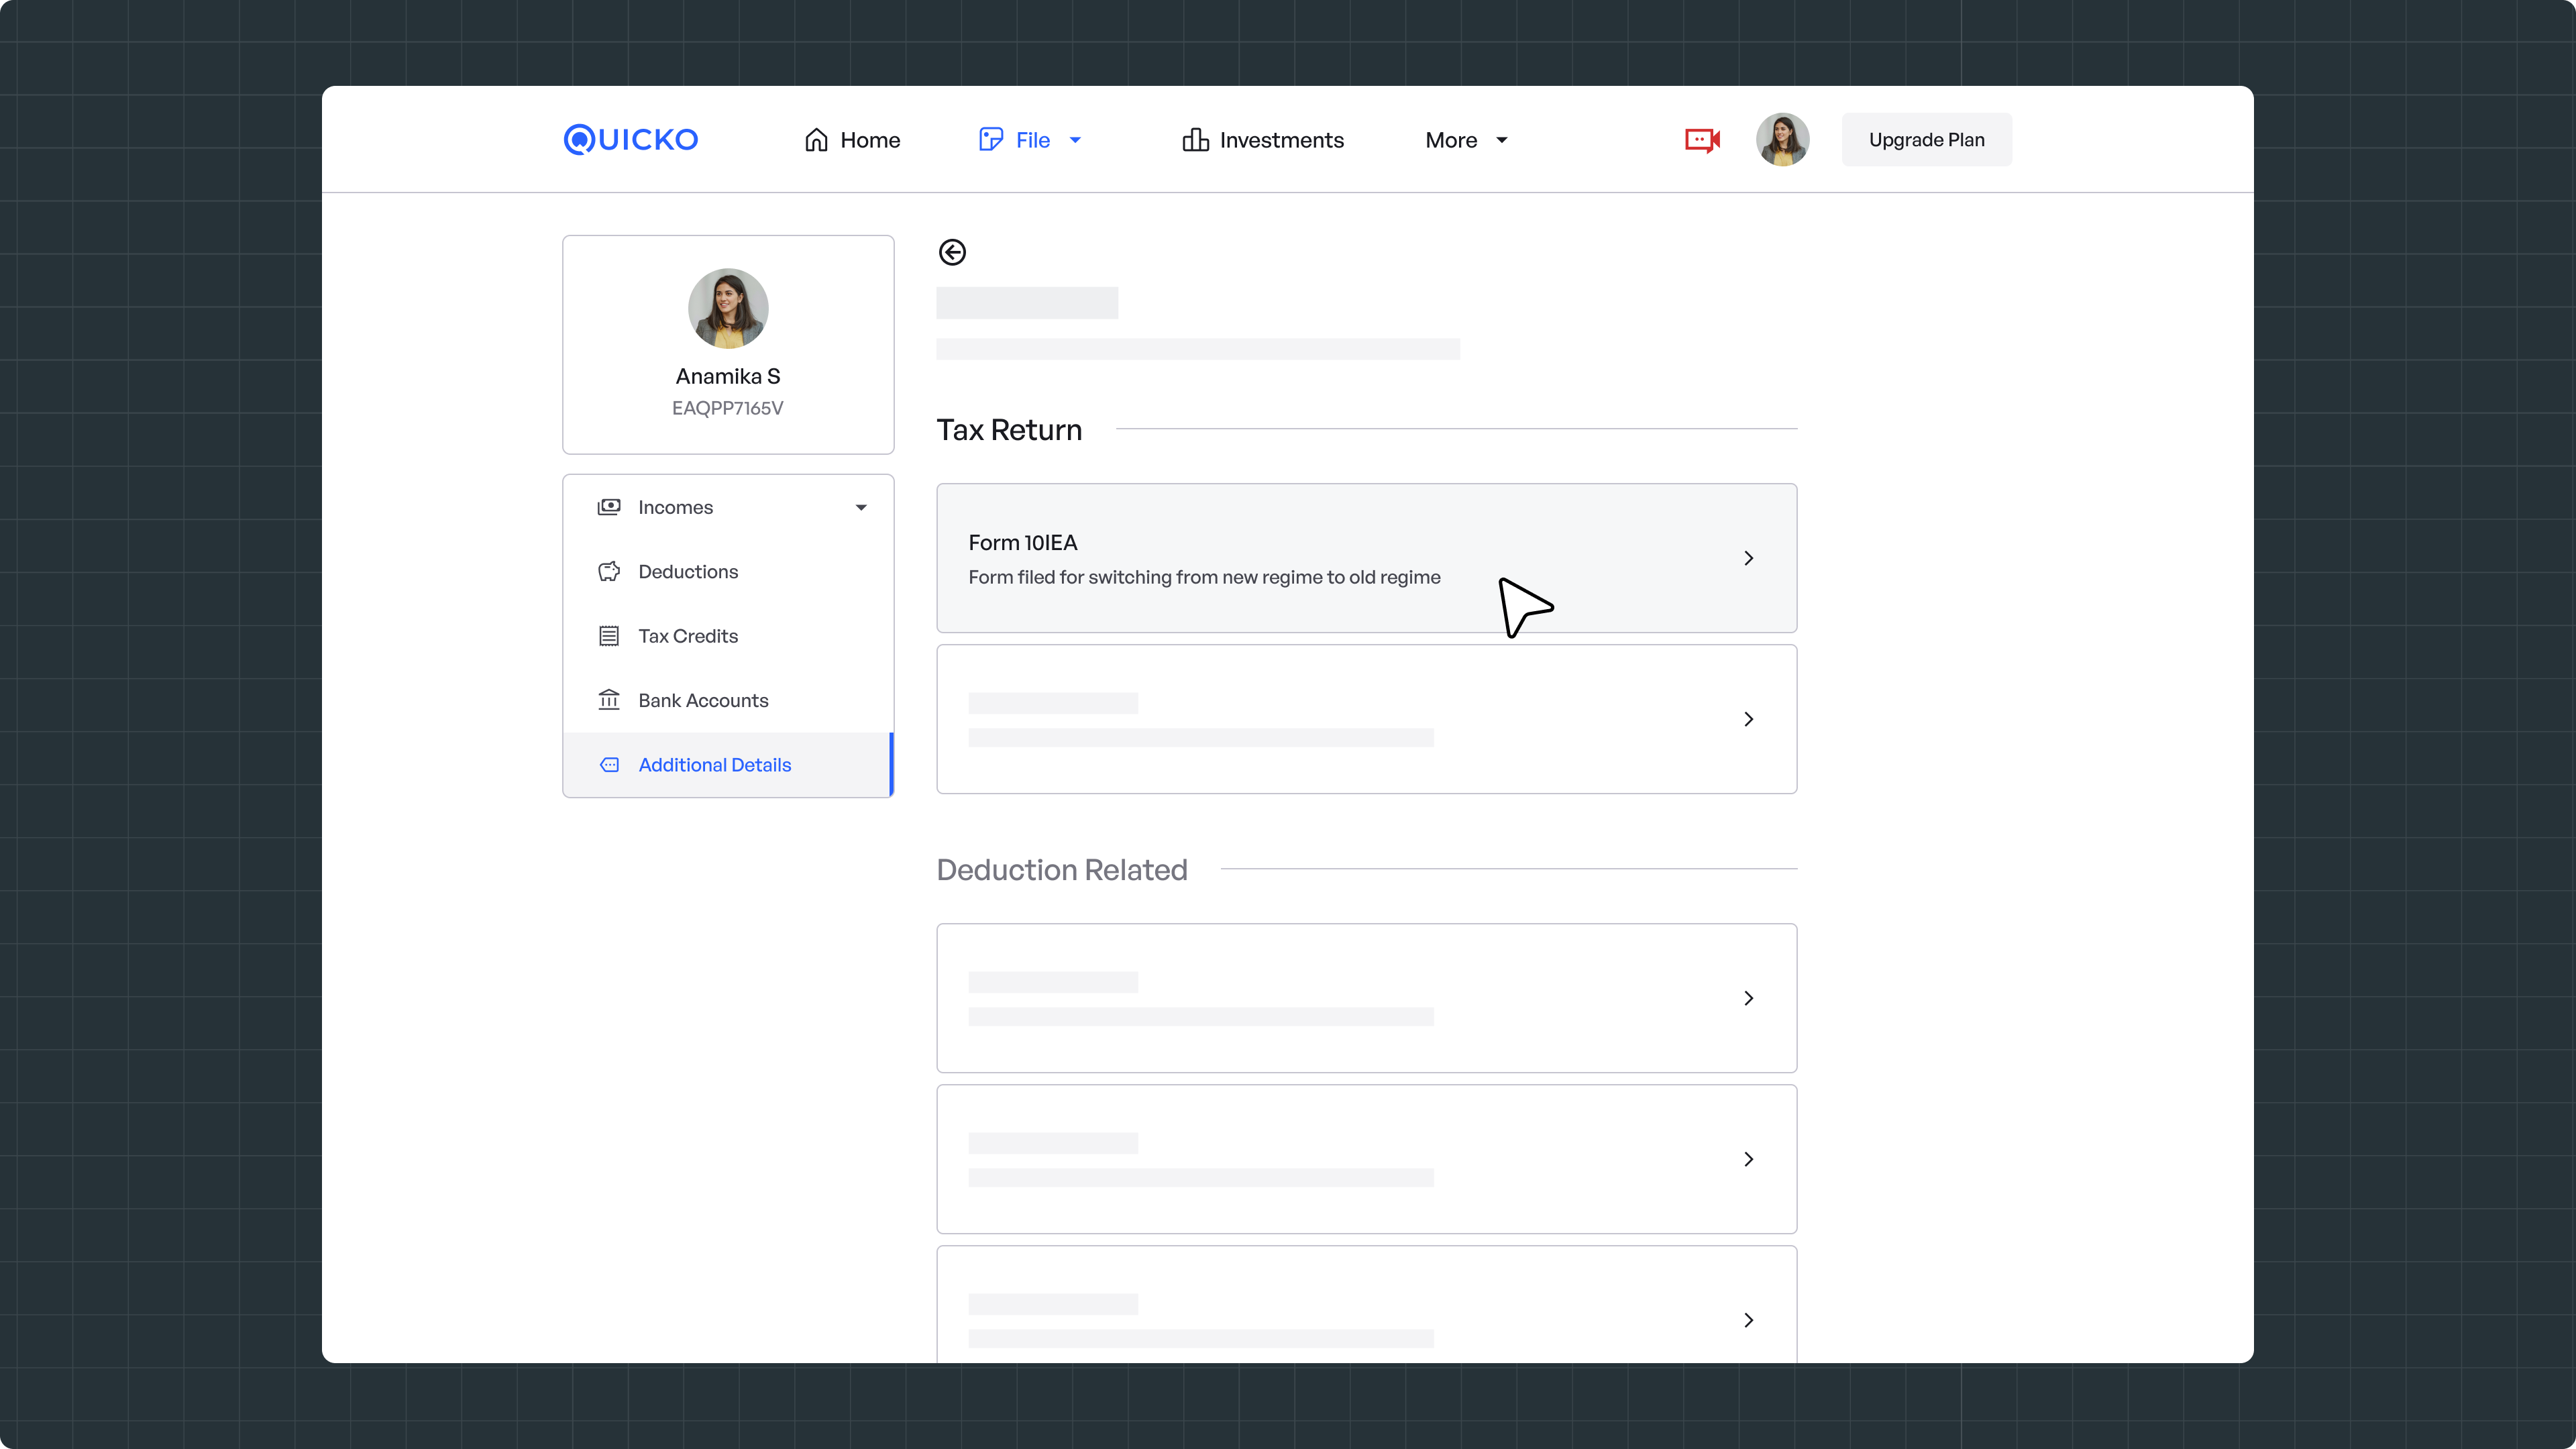Open the second Tax Return card chevron
The image size is (2576, 1449).
point(1749,719)
